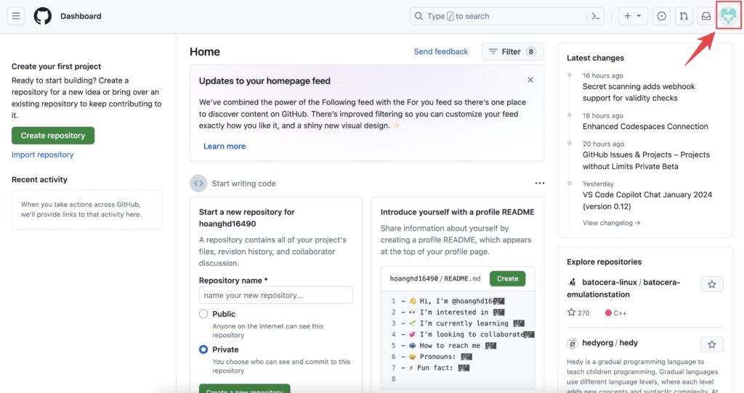Click the green Create repository button
The image size is (744, 393).
(x=52, y=136)
